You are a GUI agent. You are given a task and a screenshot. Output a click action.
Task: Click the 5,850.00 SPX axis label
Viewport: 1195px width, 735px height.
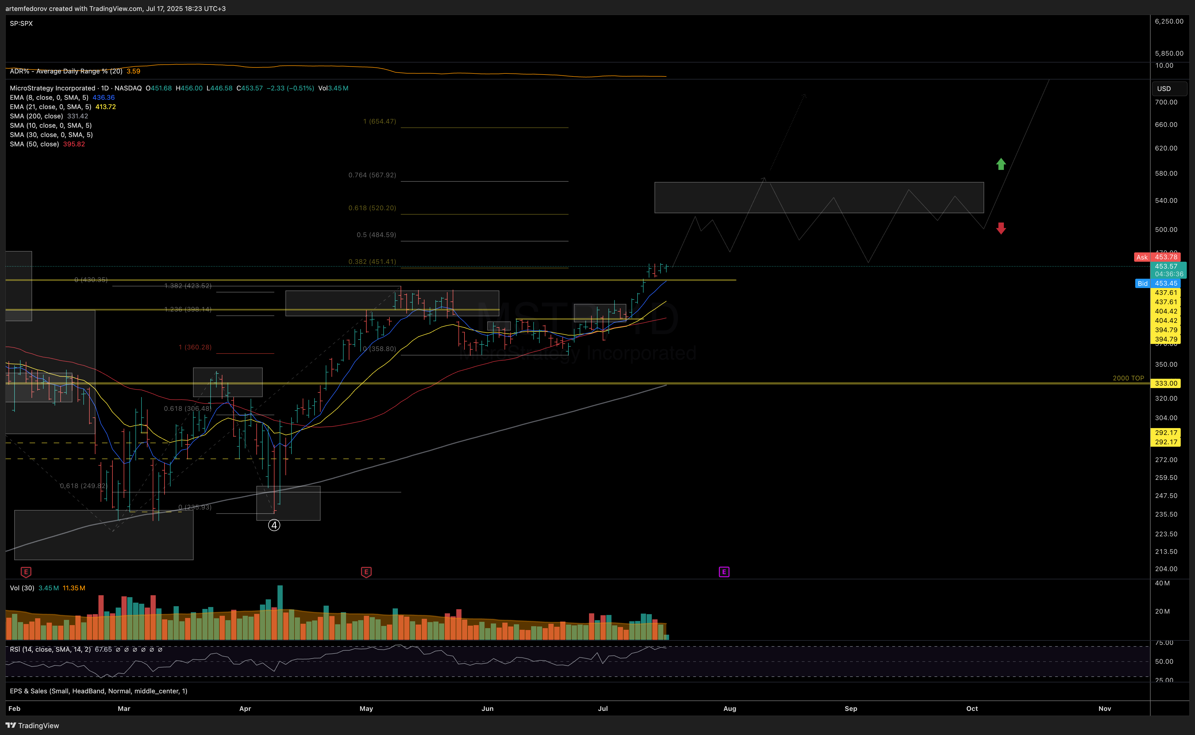(x=1169, y=53)
